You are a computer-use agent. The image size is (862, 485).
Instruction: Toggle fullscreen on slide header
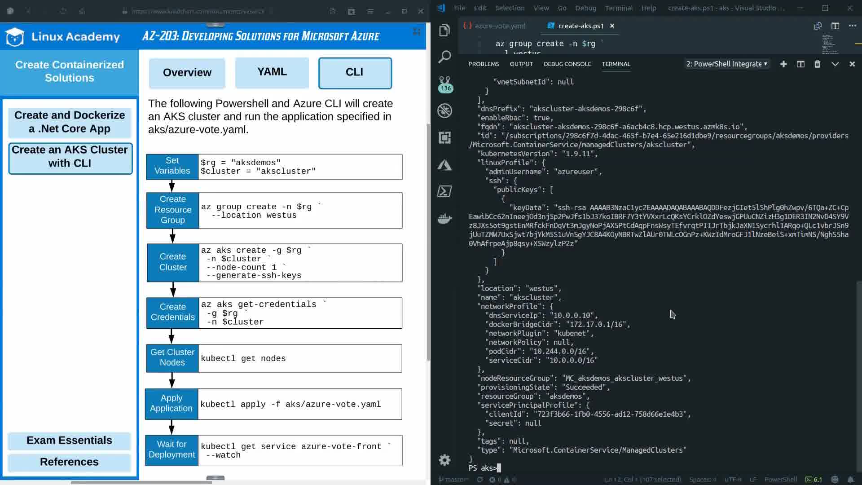[417, 31]
